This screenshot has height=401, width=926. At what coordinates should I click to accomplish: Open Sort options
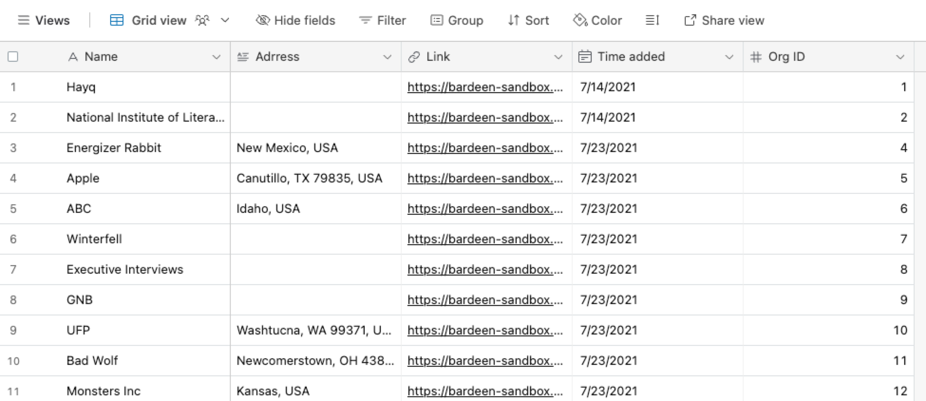tap(528, 20)
